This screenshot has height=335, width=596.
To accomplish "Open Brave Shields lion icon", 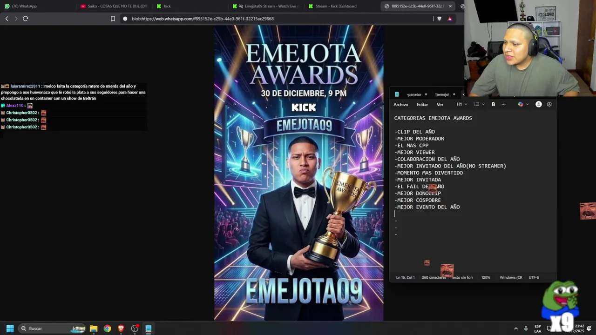I will [x=439, y=19].
